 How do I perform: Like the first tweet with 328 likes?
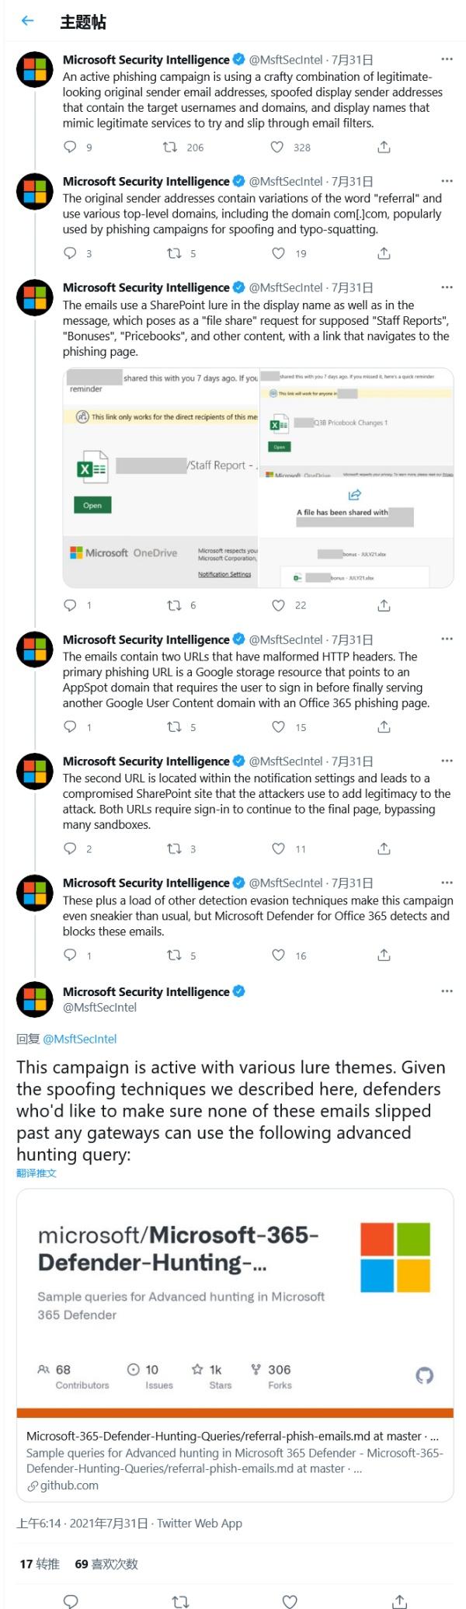[277, 147]
